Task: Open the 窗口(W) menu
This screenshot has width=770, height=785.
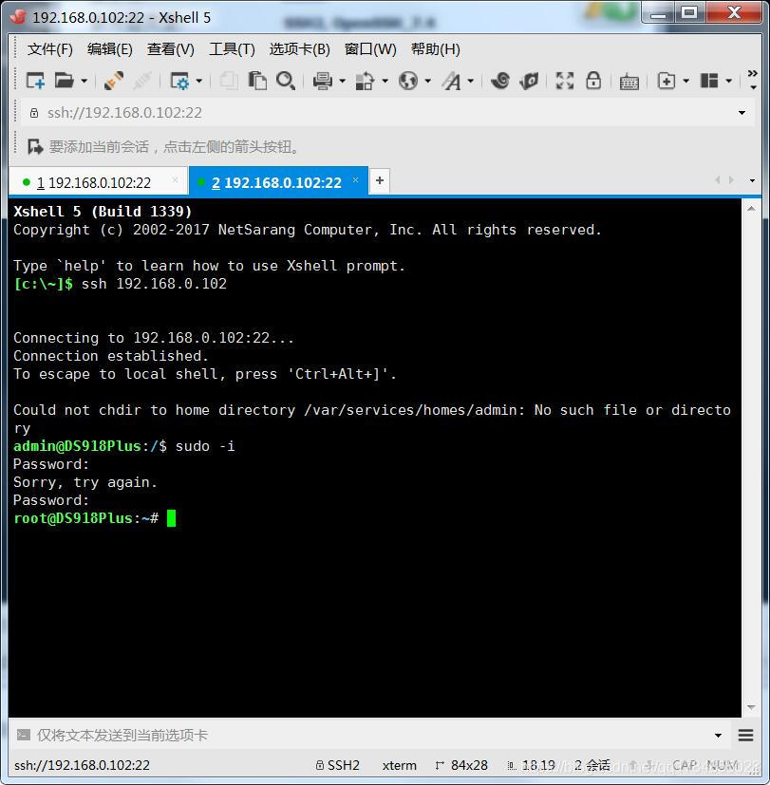Action: pyautogui.click(x=370, y=49)
